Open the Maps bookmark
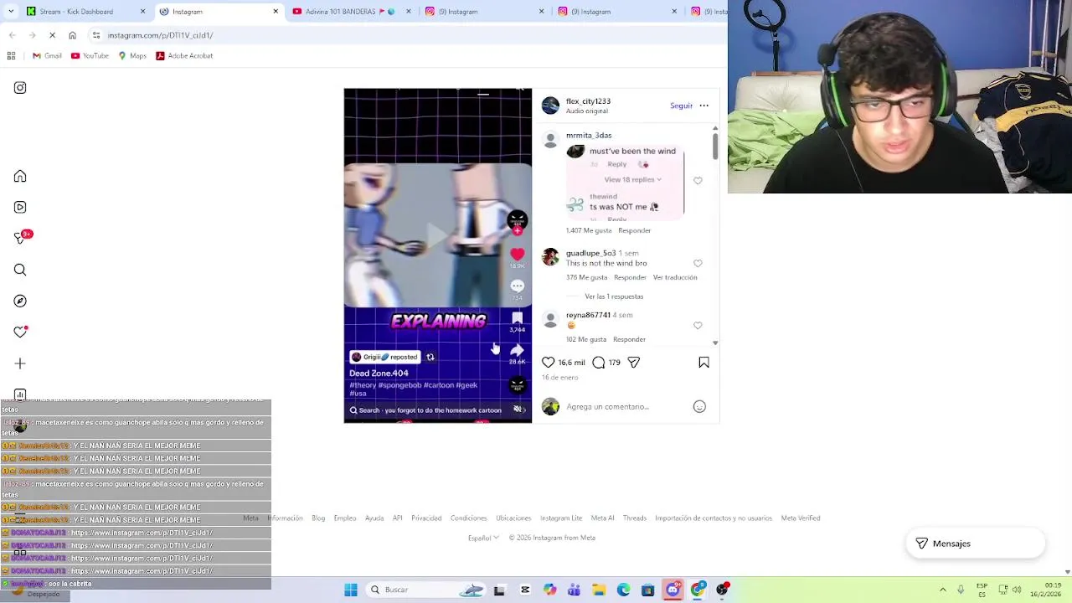The image size is (1072, 603). (x=132, y=55)
